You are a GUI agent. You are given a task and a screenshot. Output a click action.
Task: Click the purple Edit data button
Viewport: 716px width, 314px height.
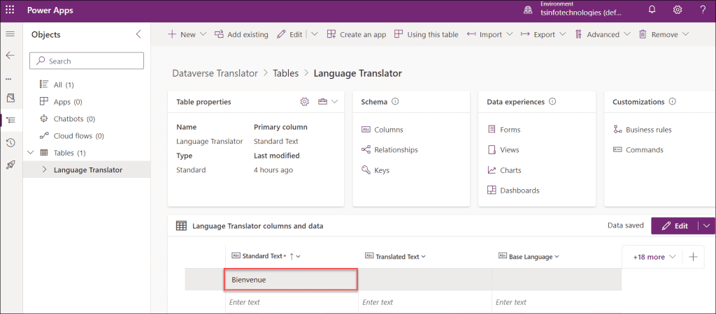coord(675,225)
